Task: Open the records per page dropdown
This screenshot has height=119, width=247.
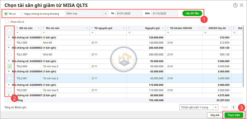Action: (x=215, y=107)
